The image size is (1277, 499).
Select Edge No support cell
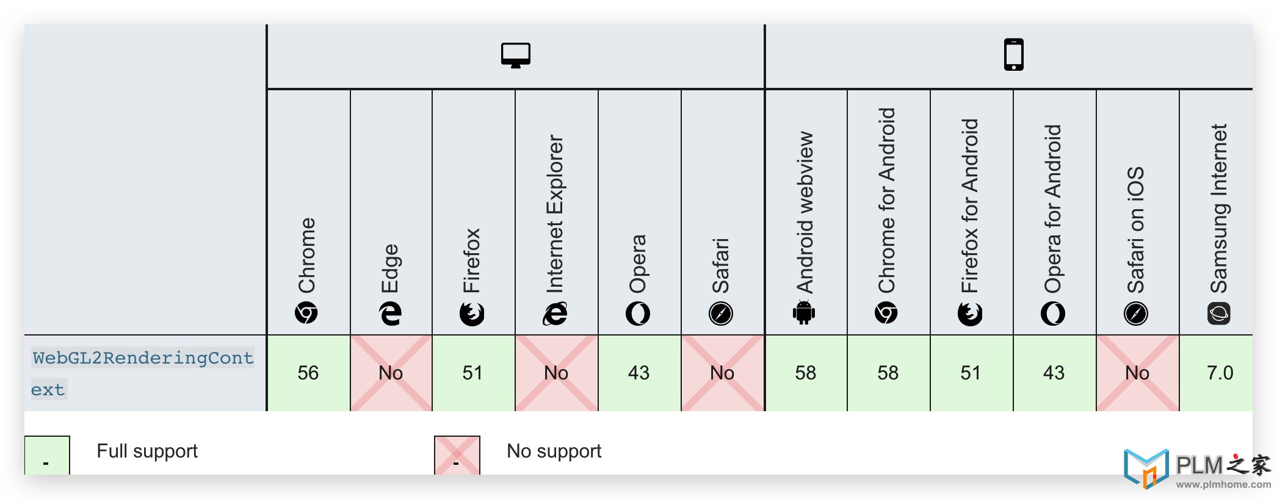click(x=391, y=373)
